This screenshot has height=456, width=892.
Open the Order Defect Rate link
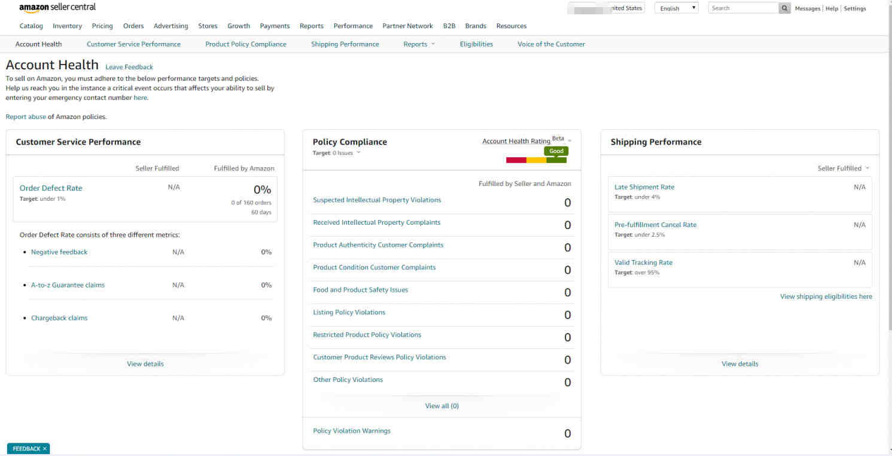[x=51, y=188]
